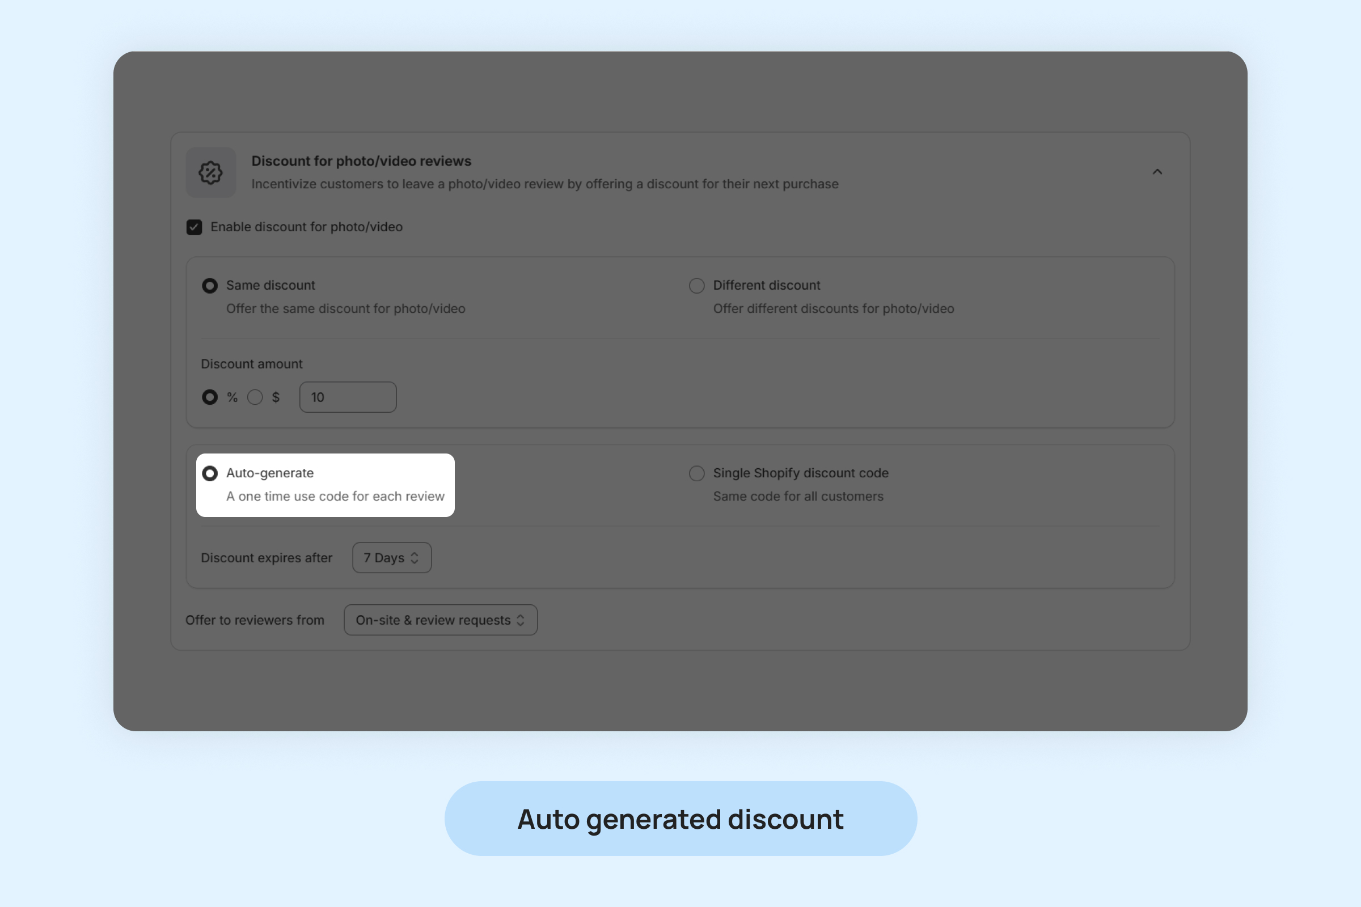Click the Offer to reviewers from label
1361x907 pixels.
coord(255,620)
